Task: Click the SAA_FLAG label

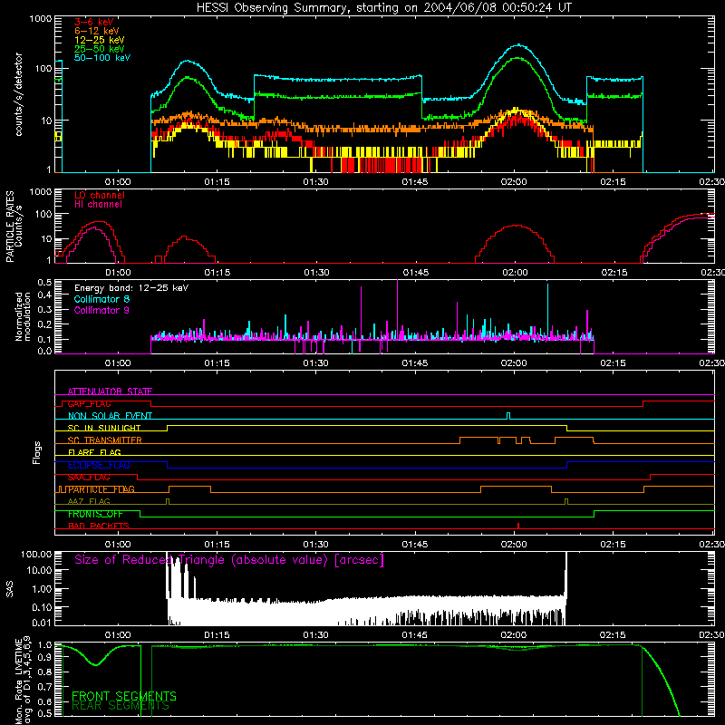Action: pos(89,478)
